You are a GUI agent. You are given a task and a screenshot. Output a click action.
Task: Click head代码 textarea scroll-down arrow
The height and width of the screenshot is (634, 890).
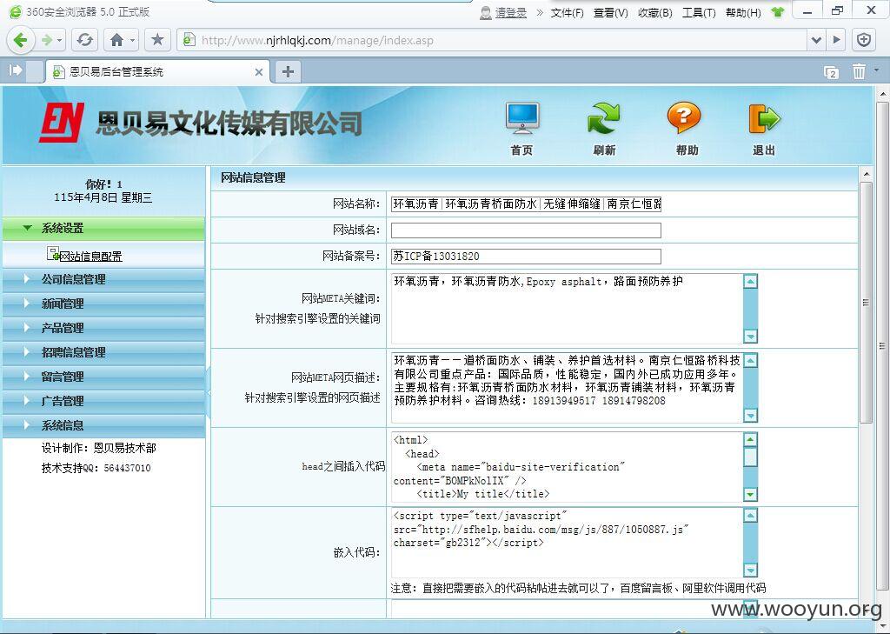tap(750, 495)
